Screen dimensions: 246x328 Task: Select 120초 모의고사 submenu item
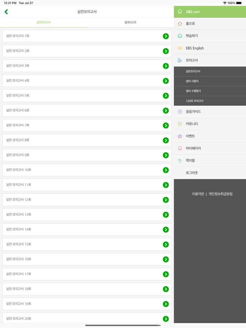[210, 101]
